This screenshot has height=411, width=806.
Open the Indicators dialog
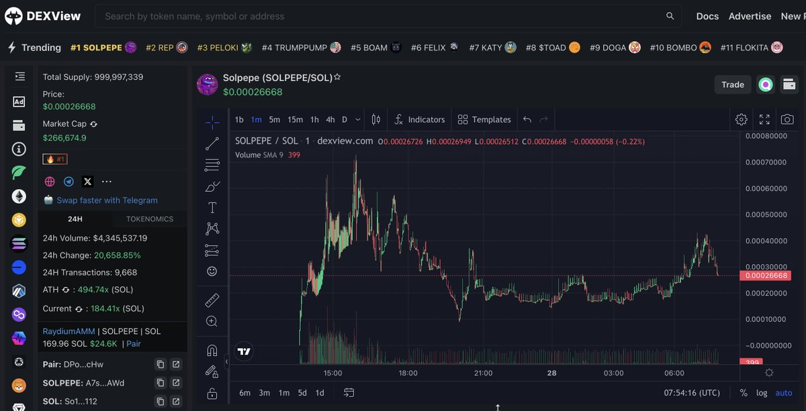[420, 119]
